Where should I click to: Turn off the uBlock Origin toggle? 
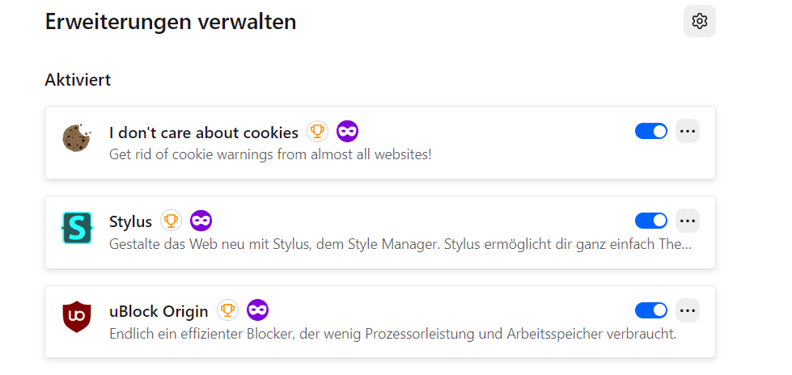coord(651,310)
